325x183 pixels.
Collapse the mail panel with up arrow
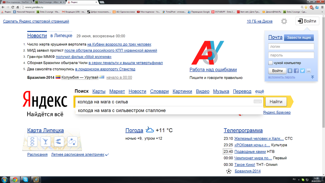pos(312,77)
